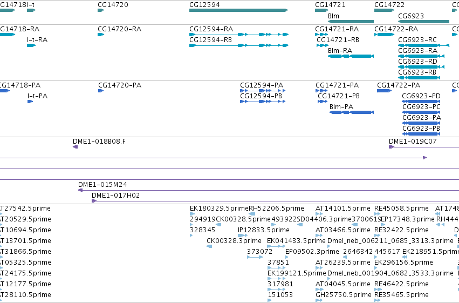This screenshot has width=459, height=303.
Task: Select the CG6923-PC protein label
Action: [421, 106]
